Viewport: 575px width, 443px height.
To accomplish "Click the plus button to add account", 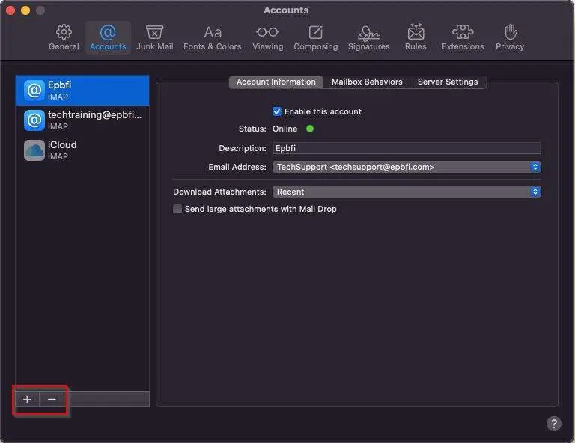I will click(x=28, y=400).
